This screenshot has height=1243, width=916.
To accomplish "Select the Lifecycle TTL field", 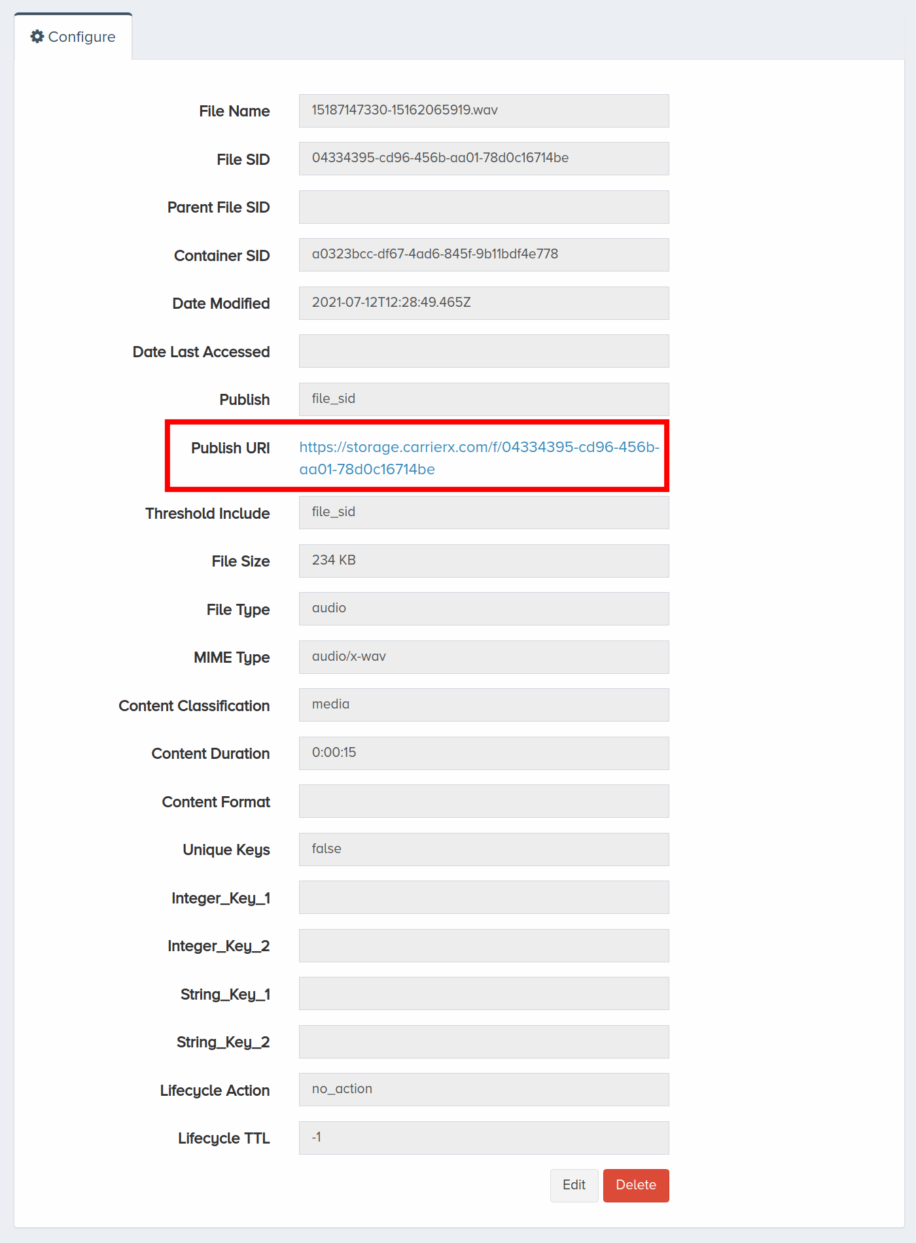I will pyautogui.click(x=484, y=1138).
